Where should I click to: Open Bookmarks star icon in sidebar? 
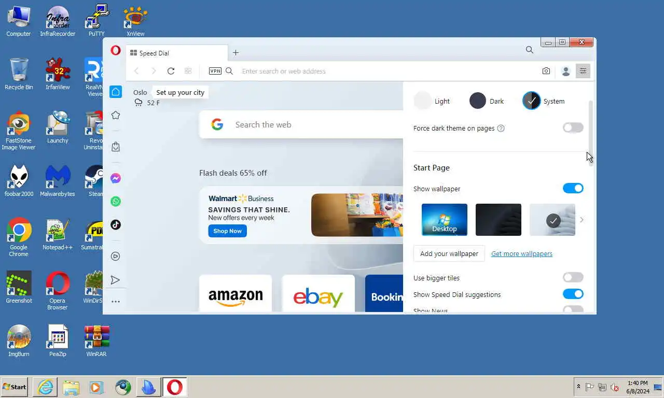pos(116,115)
